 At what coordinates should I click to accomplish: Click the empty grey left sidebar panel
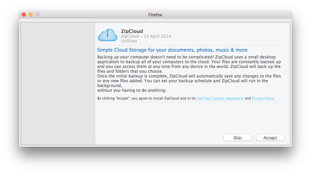coord(58,84)
